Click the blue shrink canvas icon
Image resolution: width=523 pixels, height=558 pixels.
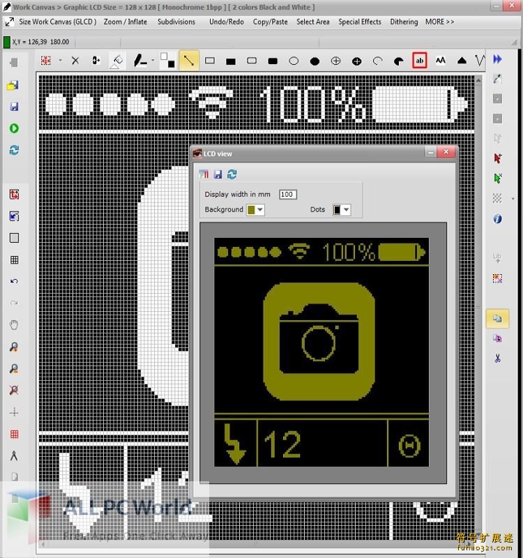tap(14, 216)
